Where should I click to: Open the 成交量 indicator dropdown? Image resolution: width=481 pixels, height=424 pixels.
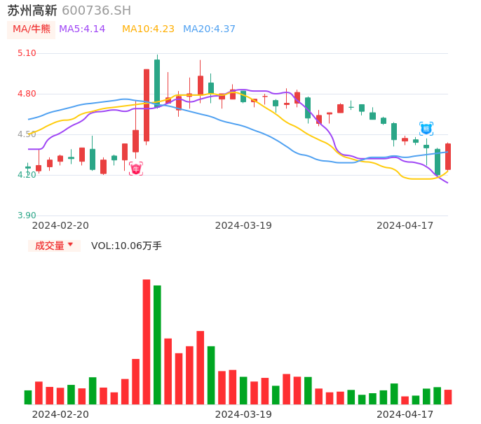pos(54,246)
